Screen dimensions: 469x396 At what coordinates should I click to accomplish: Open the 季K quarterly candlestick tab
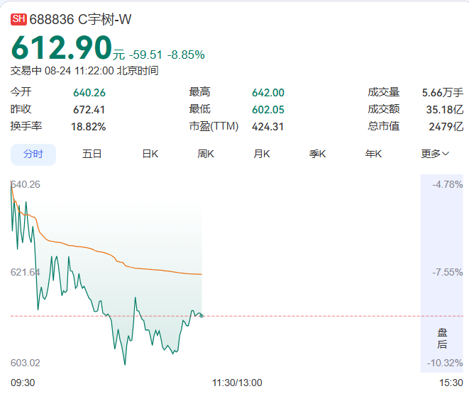[317, 154]
